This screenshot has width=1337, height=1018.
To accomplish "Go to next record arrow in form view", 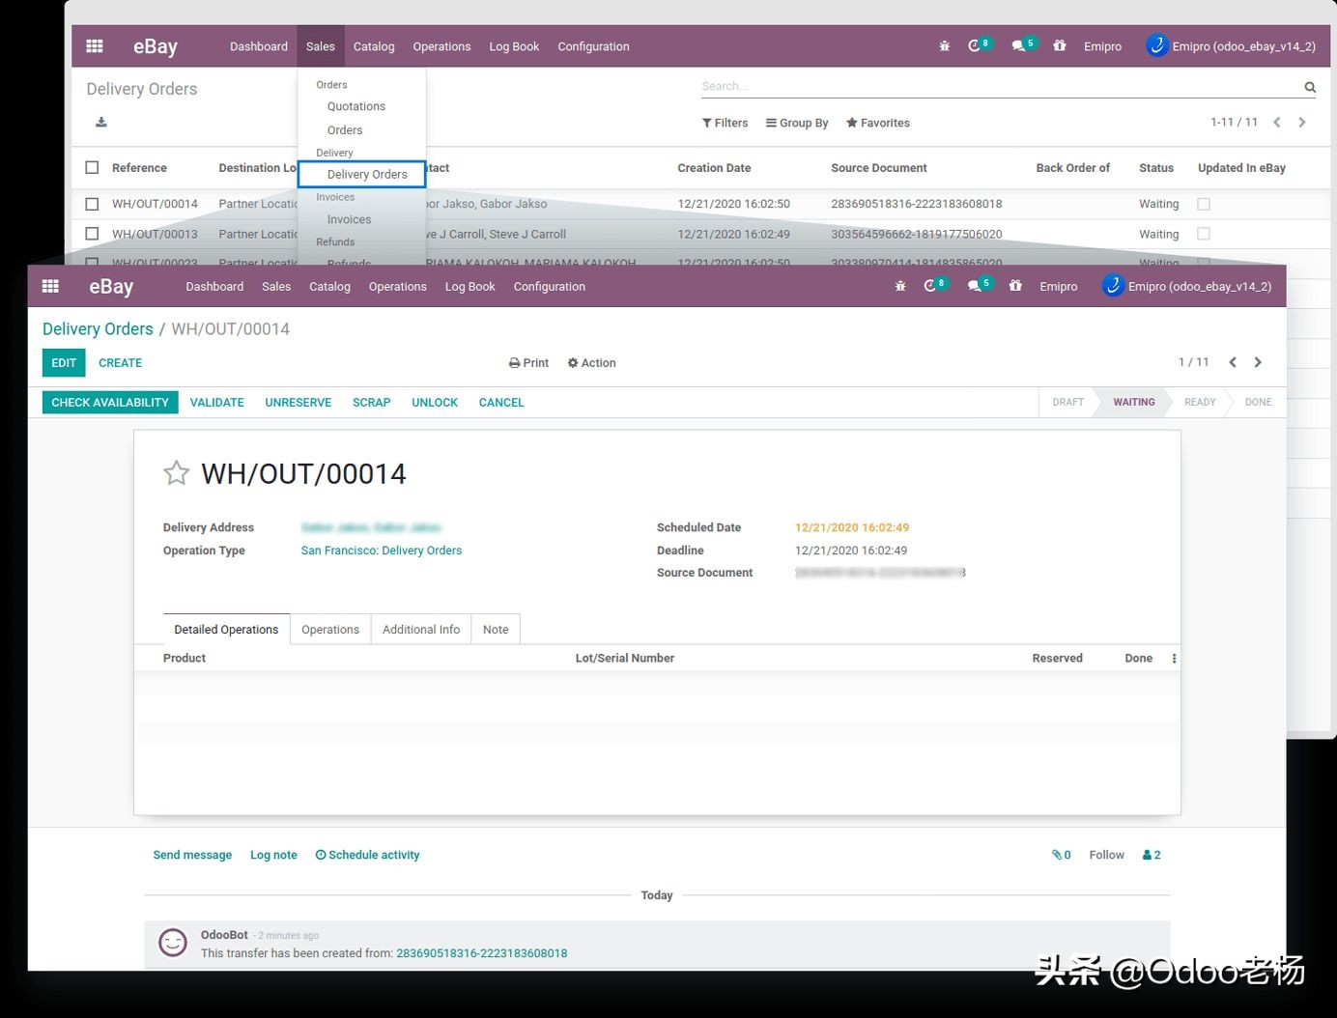I will (1258, 362).
